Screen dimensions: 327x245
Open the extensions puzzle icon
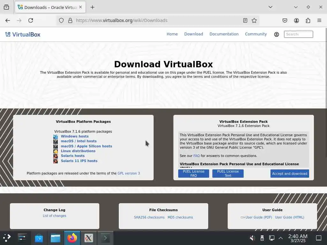tap(308, 20)
